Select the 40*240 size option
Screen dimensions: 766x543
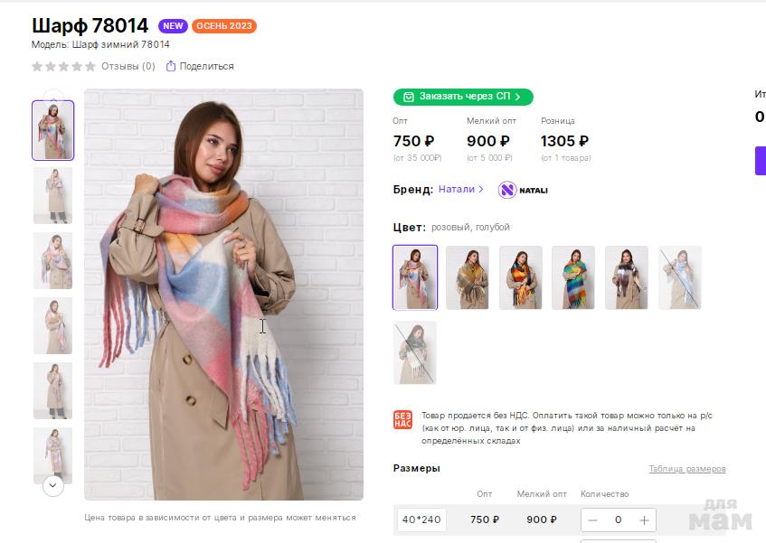(x=421, y=520)
